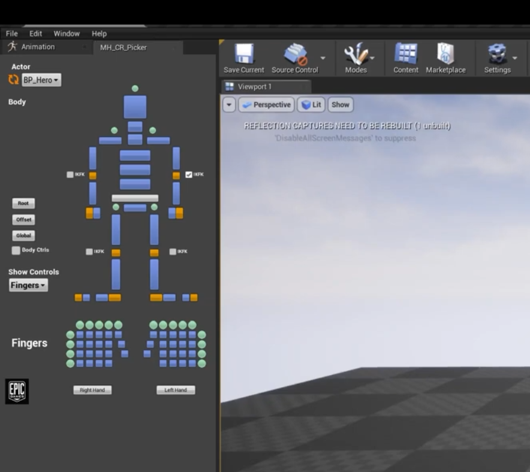Open Source Control from the toolbar
Screen dimensions: 530x472
pos(294,55)
